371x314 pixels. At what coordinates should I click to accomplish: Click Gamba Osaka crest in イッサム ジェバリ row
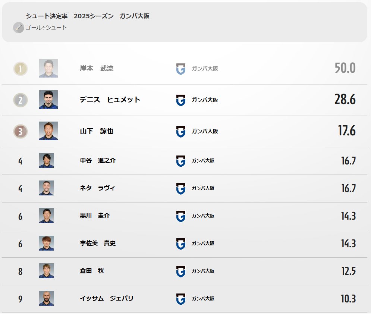point(181,299)
